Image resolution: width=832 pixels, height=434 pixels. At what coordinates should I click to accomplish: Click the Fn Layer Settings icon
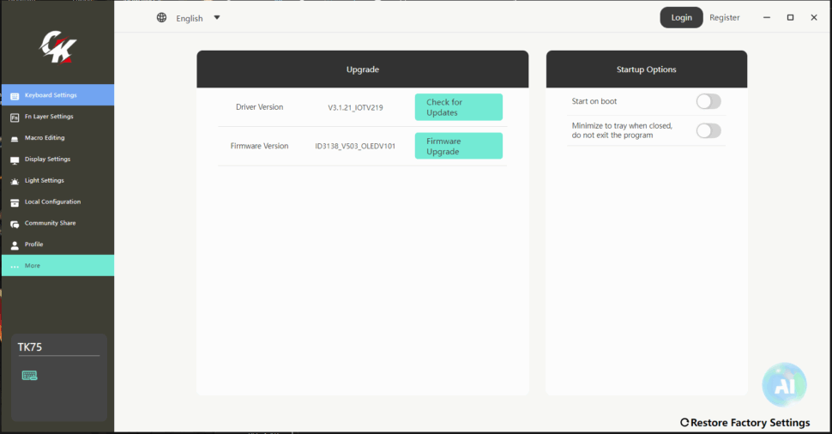click(15, 117)
